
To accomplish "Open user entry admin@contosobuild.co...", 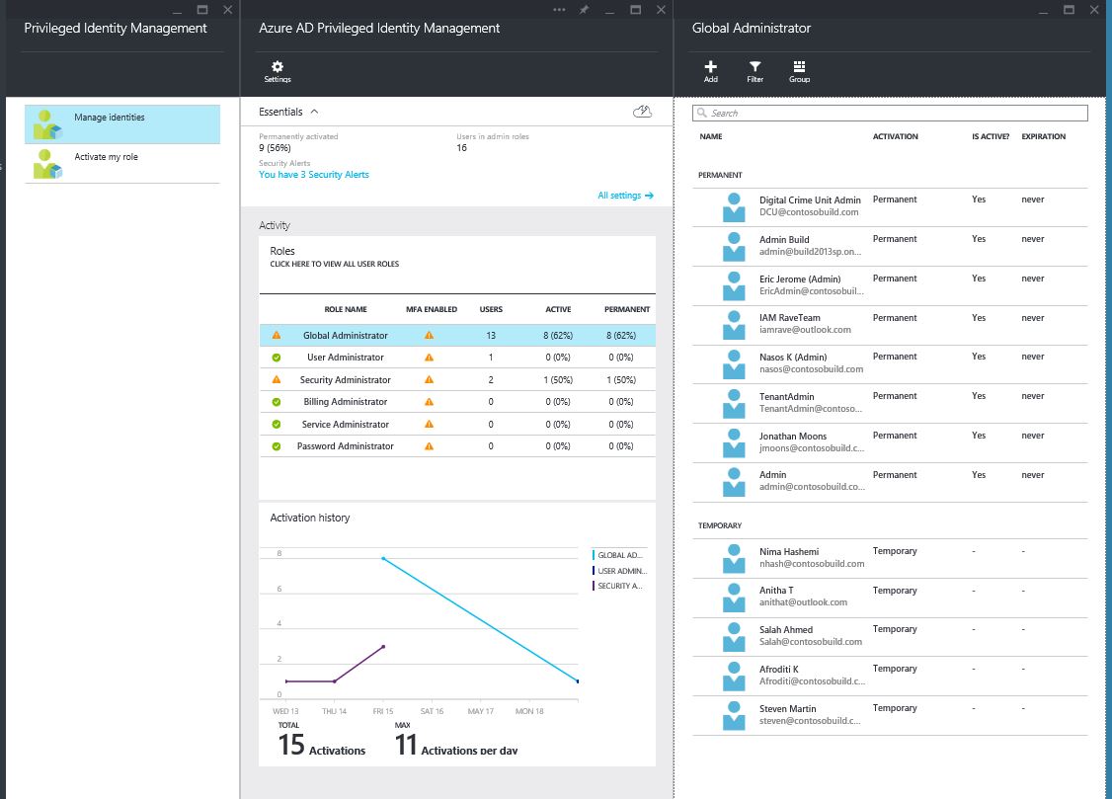I will click(x=890, y=482).
